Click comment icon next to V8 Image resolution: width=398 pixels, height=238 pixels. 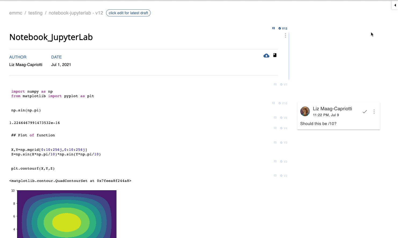point(275,118)
